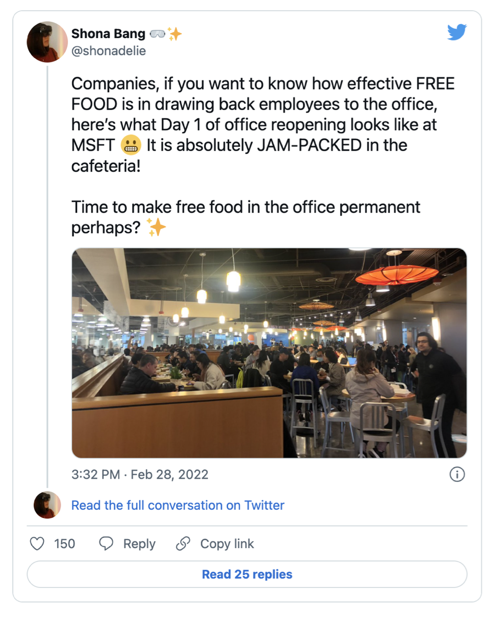This screenshot has height=617, width=497.
Task: Open the @shonadelie handle link
Action: tap(109, 51)
